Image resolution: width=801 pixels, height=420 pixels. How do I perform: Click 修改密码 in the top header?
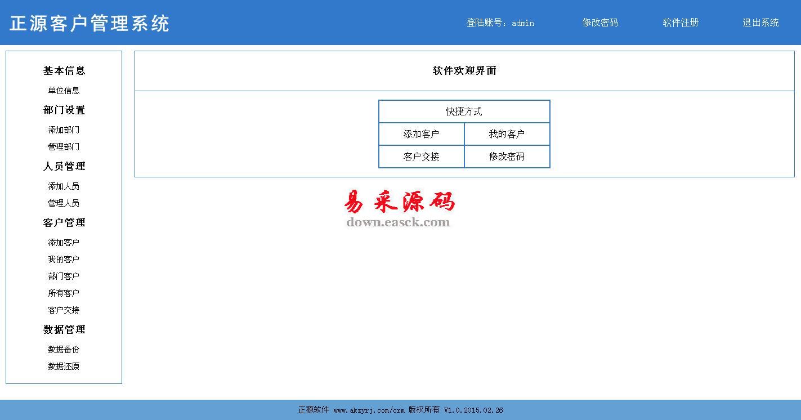(600, 23)
